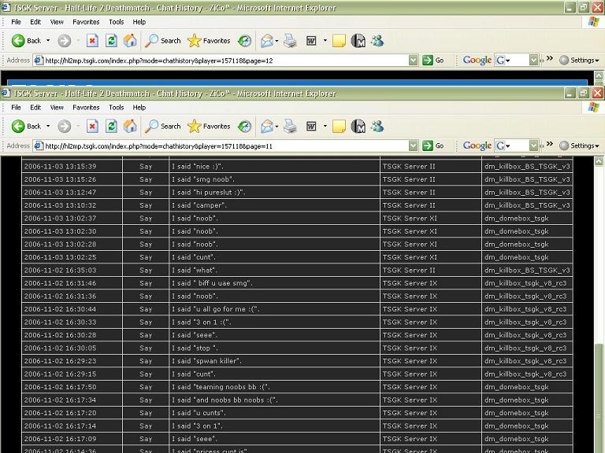Click Refresh icon in back page=12 window
This screenshot has width=605, height=453.
(x=111, y=40)
